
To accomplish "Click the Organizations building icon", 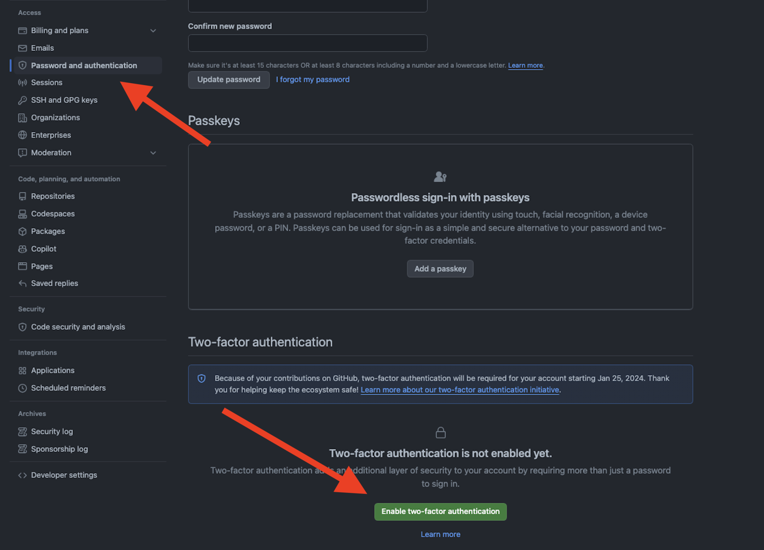I will 23,118.
